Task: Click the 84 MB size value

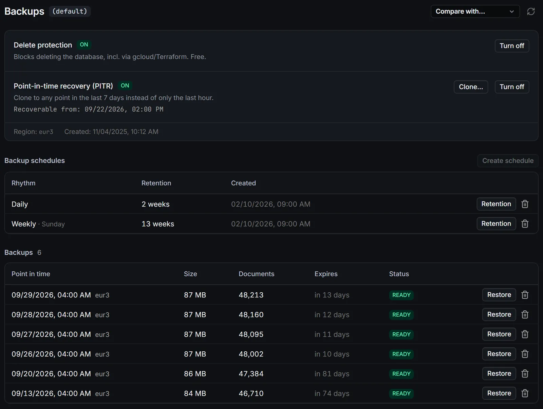Action: pos(195,393)
